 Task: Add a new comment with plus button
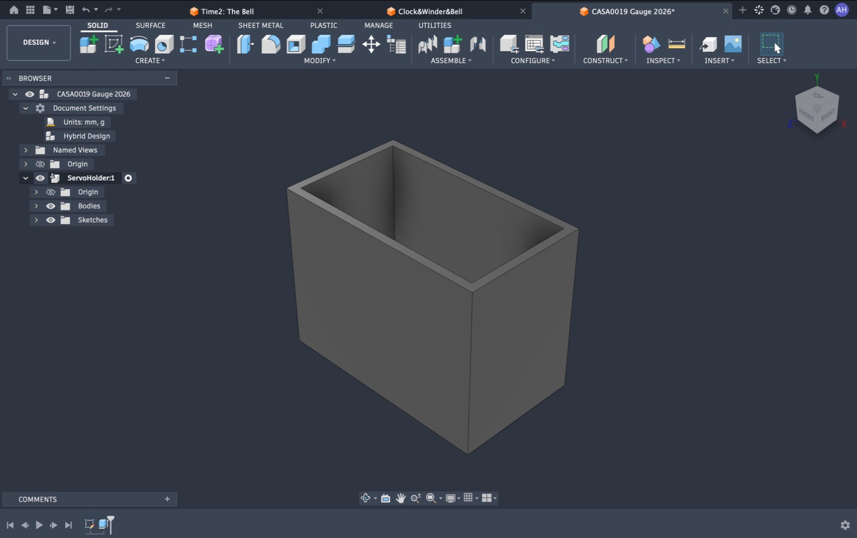(167, 499)
